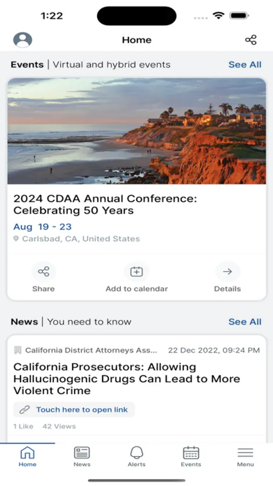Switch to the News tab

click(x=82, y=456)
